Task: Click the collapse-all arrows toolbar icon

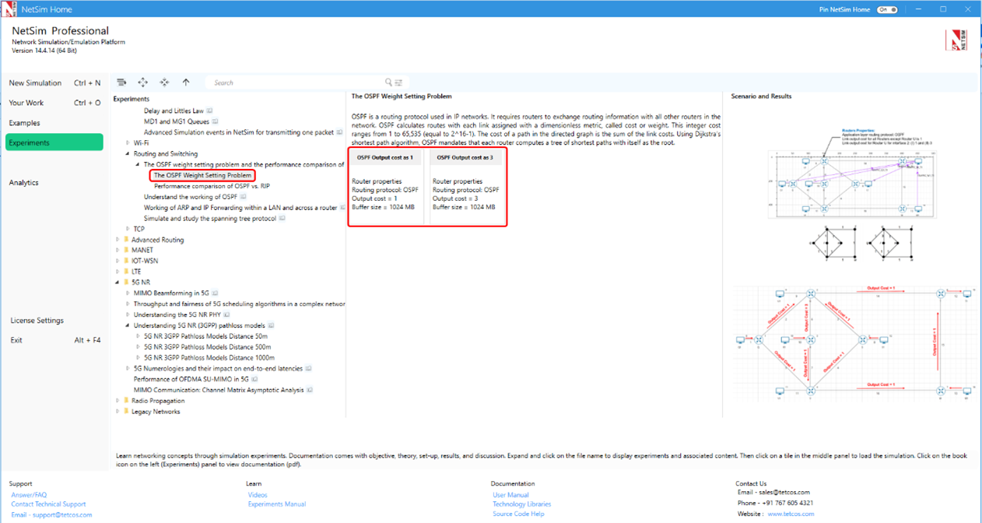Action: 164,82
